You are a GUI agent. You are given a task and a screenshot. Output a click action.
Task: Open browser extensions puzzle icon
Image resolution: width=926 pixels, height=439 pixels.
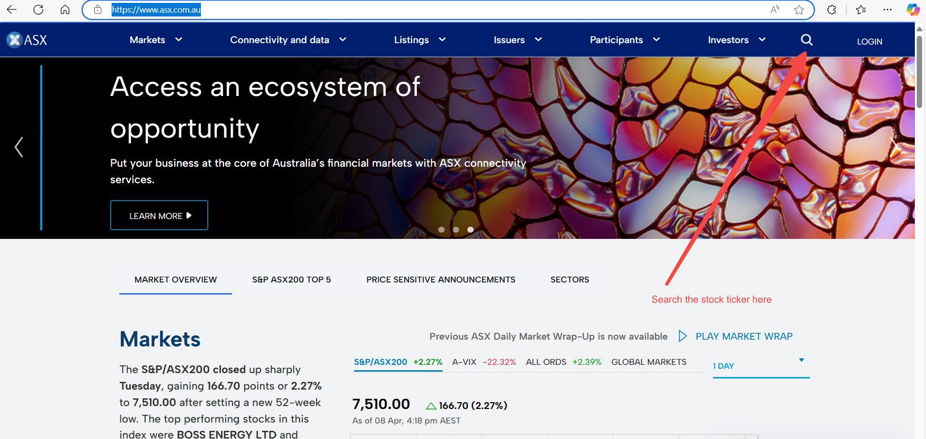(x=831, y=10)
